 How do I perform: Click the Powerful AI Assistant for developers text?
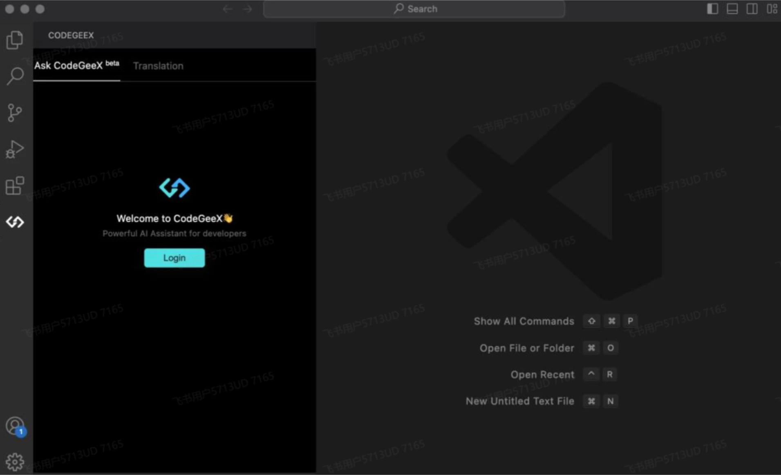point(175,233)
